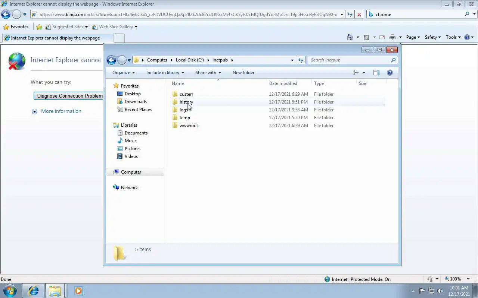Open the view options dropdown arrow
The image size is (478, 298).
(x=364, y=73)
